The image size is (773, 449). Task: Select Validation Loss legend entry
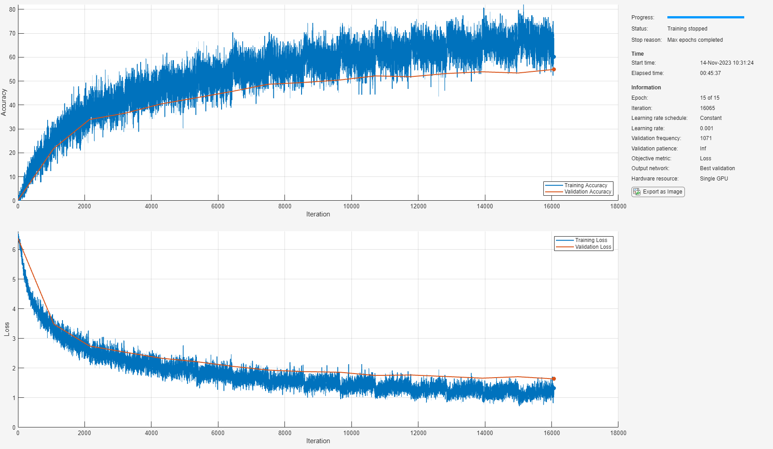click(x=584, y=247)
